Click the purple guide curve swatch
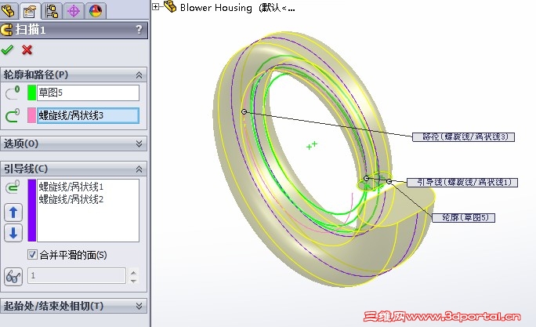This screenshot has height=327, width=536. coord(31,210)
